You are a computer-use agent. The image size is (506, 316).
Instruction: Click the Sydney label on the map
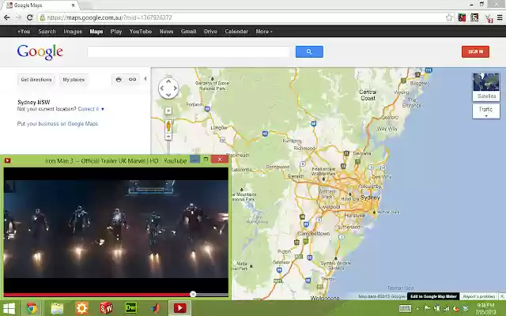pyautogui.click(x=370, y=197)
